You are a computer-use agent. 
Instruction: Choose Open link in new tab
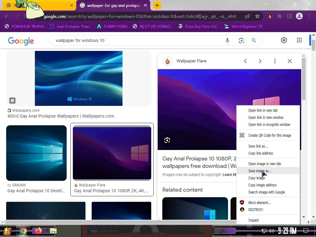pyautogui.click(x=268, y=110)
